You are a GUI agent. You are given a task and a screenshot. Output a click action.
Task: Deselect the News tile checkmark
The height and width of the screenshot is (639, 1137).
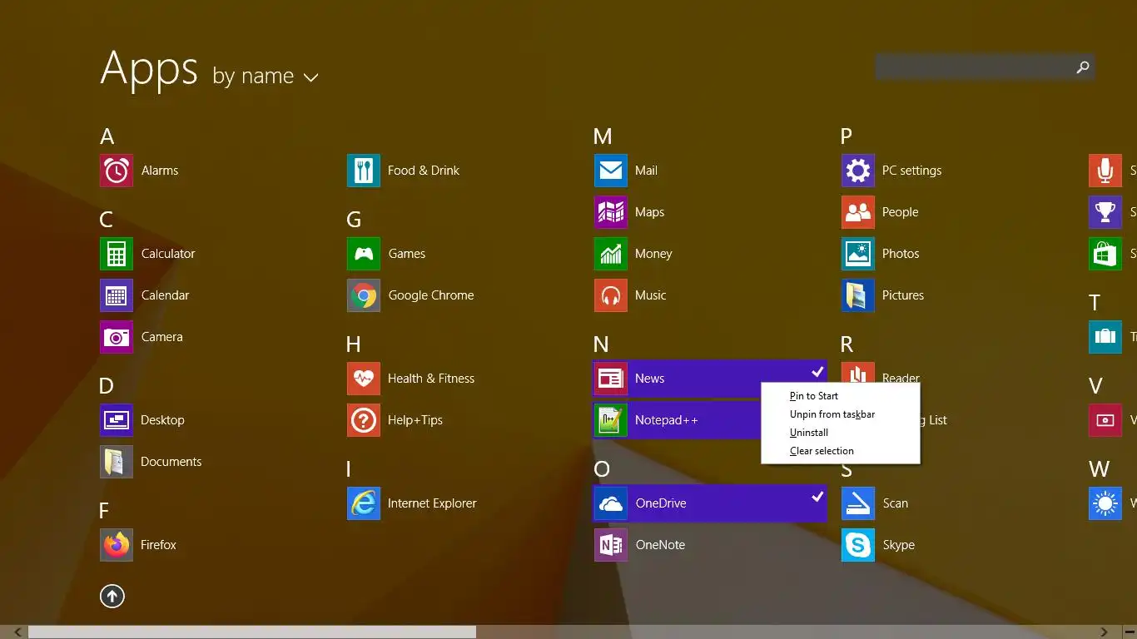point(817,372)
